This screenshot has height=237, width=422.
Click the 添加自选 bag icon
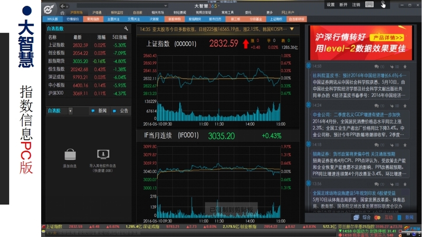[70, 154]
